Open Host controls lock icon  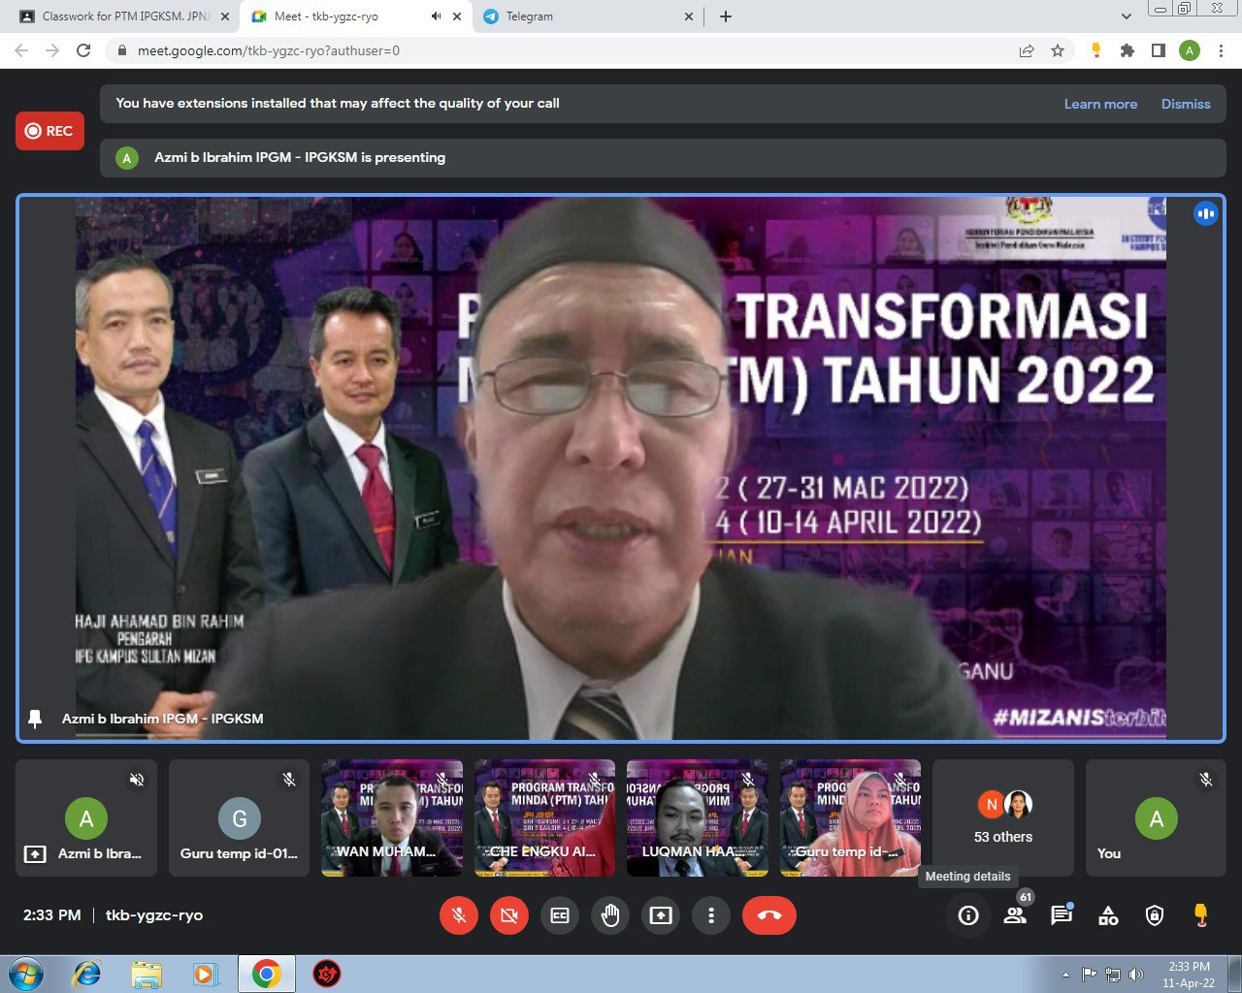click(x=1155, y=915)
